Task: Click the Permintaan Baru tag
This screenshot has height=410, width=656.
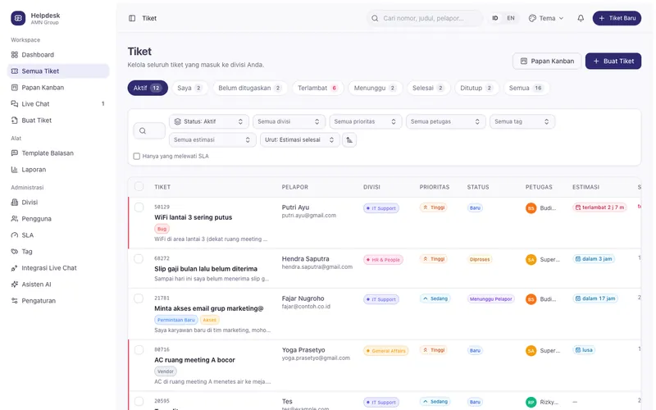Action: point(176,320)
